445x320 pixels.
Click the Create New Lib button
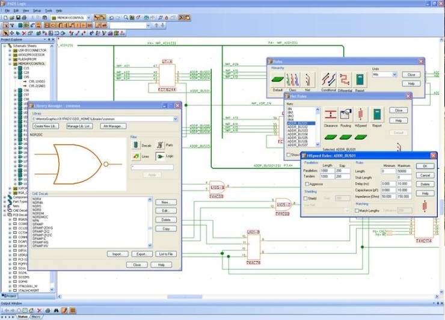pyautogui.click(x=46, y=126)
